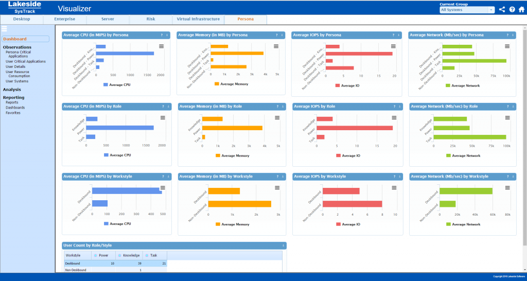527x281 pixels.
Task: Go to home via the house icon
Action: tap(521, 9)
